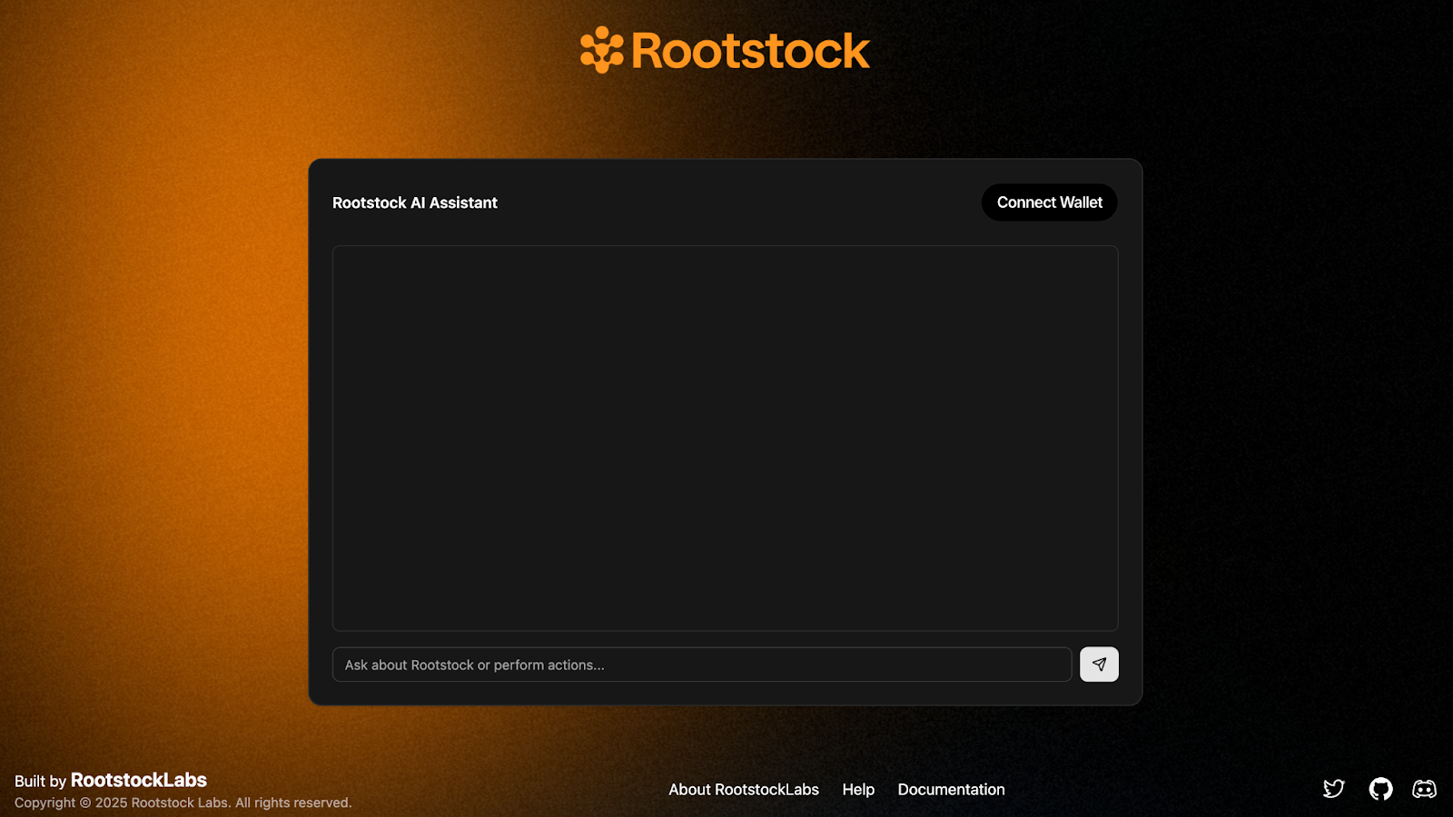Go to the Documentation link
Image resolution: width=1453 pixels, height=817 pixels.
pos(951,790)
